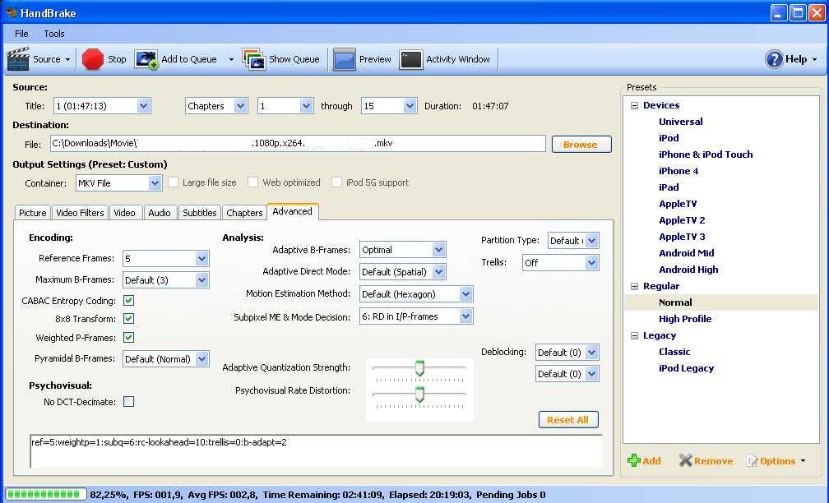Select the iPod Legacy preset
The width and height of the screenshot is (829, 503).
686,368
